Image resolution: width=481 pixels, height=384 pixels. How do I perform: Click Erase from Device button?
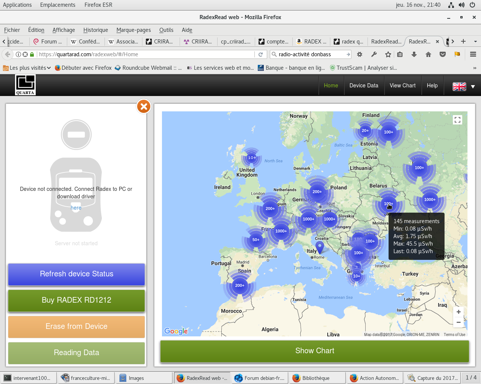(76, 327)
